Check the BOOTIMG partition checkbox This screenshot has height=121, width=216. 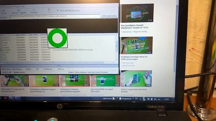[1, 47]
